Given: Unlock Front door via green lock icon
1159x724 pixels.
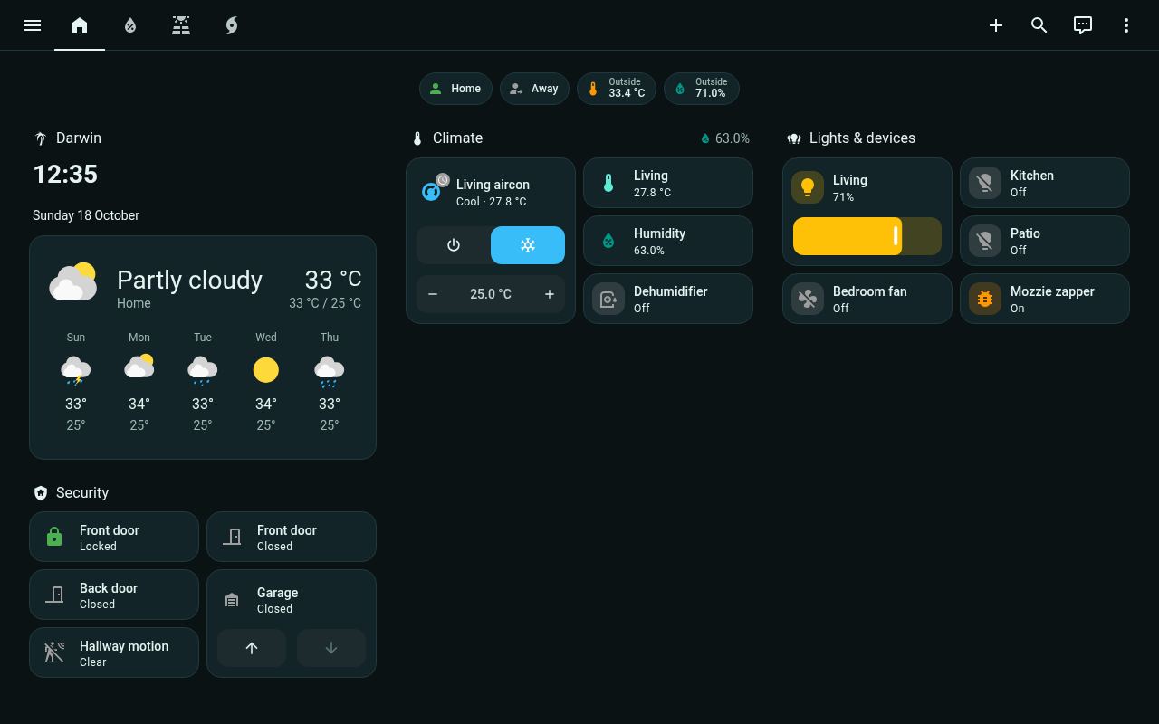Looking at the screenshot, I should [54, 538].
